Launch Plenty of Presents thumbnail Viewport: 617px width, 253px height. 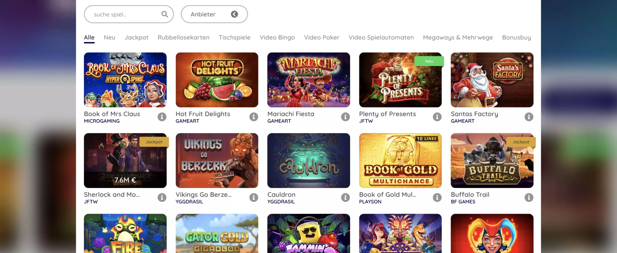click(400, 80)
